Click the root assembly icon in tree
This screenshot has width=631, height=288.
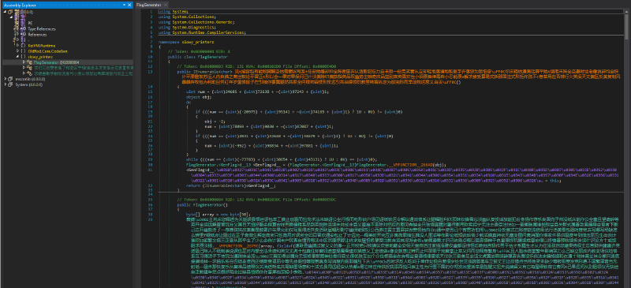pyautogui.click(x=10, y=12)
